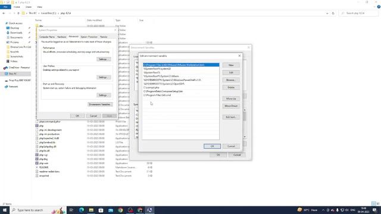The image size is (381, 214).
Task: Open OneDrive - Personal in navigation pane
Action: pos(19,67)
